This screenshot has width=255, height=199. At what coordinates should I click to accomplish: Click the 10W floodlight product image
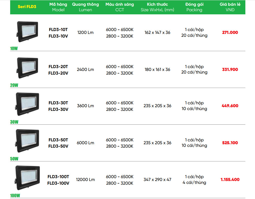[x=27, y=32]
